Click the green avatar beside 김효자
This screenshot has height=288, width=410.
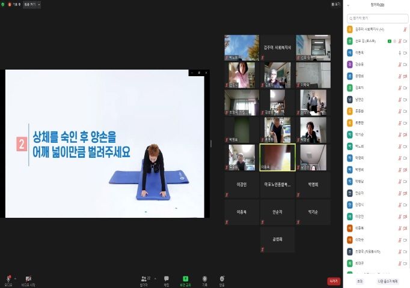(350, 88)
